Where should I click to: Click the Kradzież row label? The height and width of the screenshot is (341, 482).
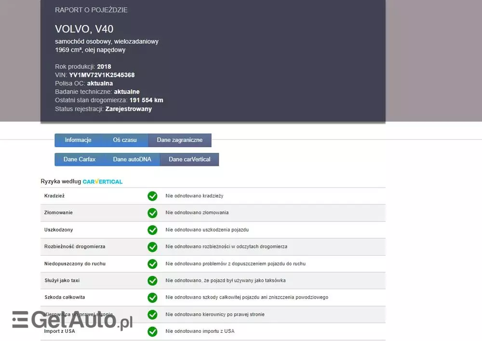pyautogui.click(x=53, y=196)
